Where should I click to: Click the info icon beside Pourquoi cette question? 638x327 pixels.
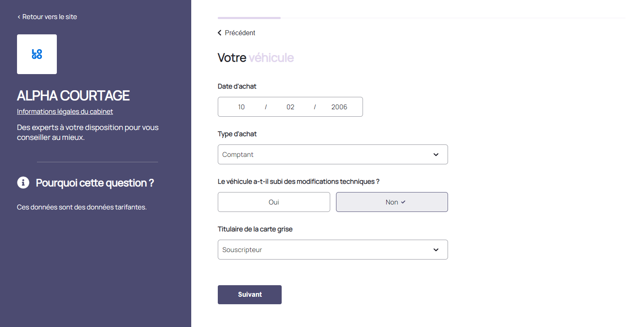pos(23,183)
